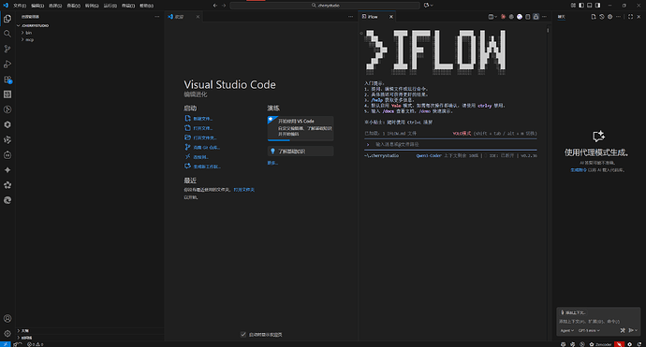This screenshot has width=646, height=347.
Task: Open the Run menu
Action: pos(110,6)
